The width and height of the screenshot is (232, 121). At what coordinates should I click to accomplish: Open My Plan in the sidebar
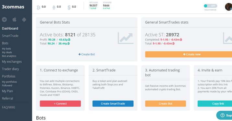tap(7, 91)
